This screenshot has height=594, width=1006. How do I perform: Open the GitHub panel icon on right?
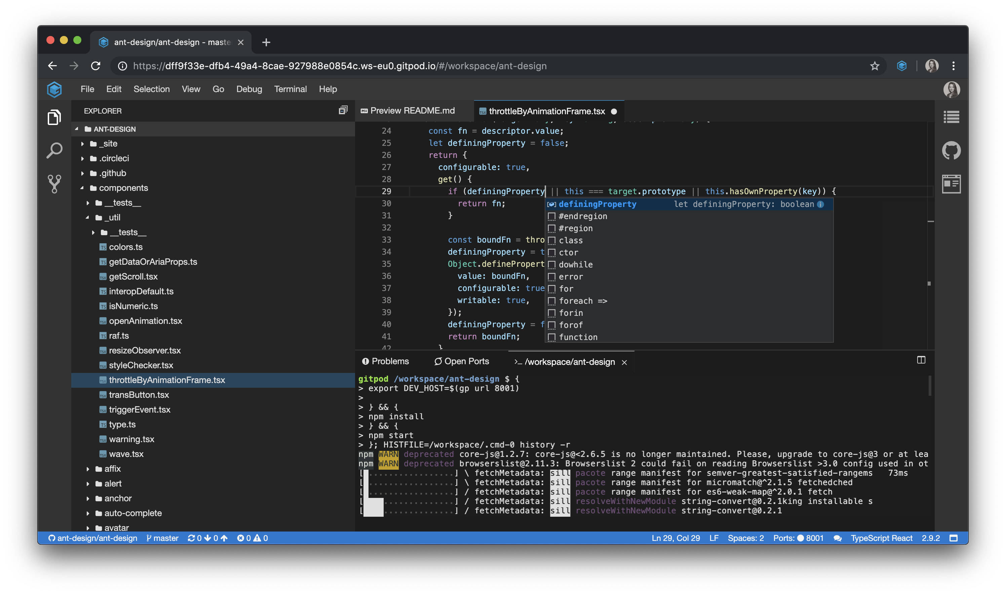click(x=951, y=151)
